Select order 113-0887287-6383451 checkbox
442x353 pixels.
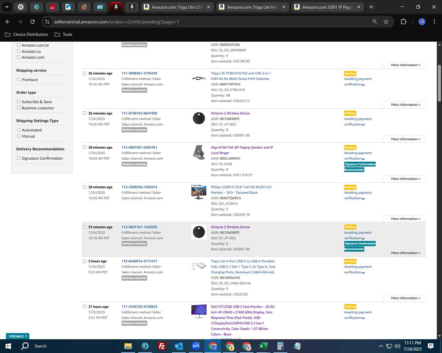85,148
